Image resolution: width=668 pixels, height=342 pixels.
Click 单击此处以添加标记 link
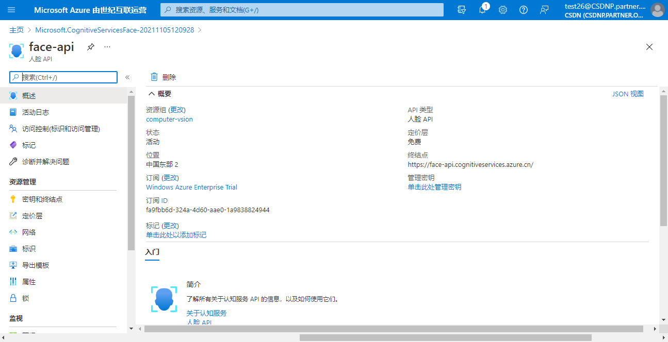[176, 235]
